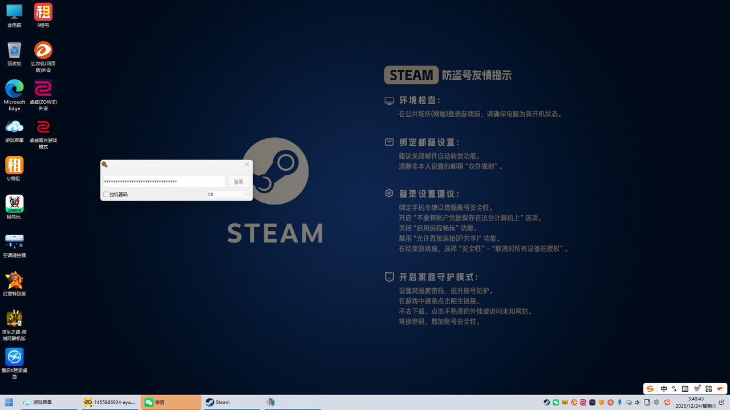Switch to the Steam taskbar window
Viewport: 730px width, 410px height.
(232, 402)
